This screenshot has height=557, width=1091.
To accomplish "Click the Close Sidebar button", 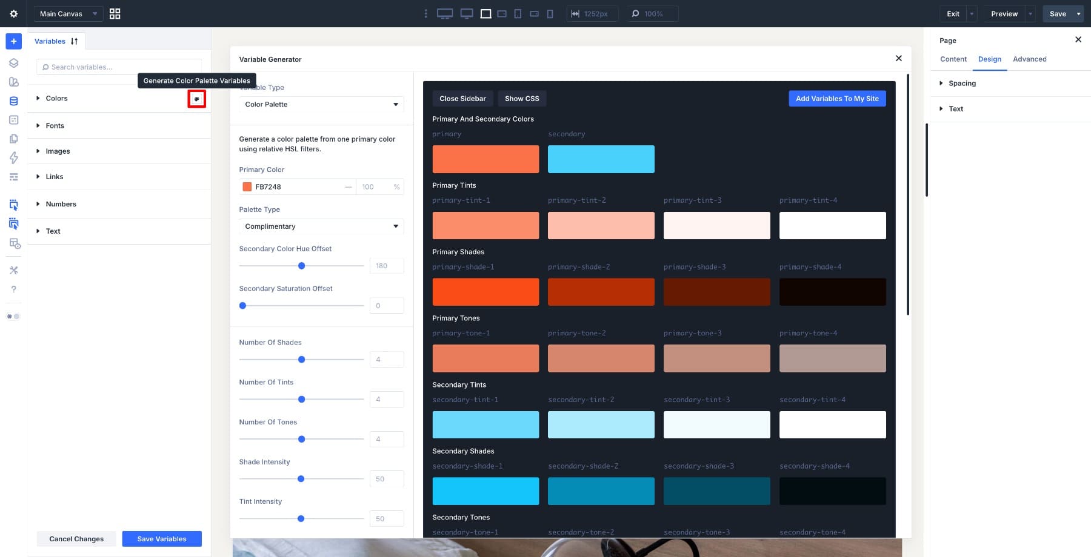I will tap(462, 99).
